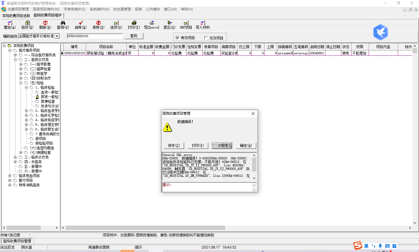The width and height of the screenshot is (419, 252).
Task: Switch to the 医院收费项目维护 tab
Action: point(48,15)
